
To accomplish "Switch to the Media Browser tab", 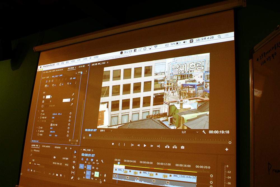I will 46,146.
